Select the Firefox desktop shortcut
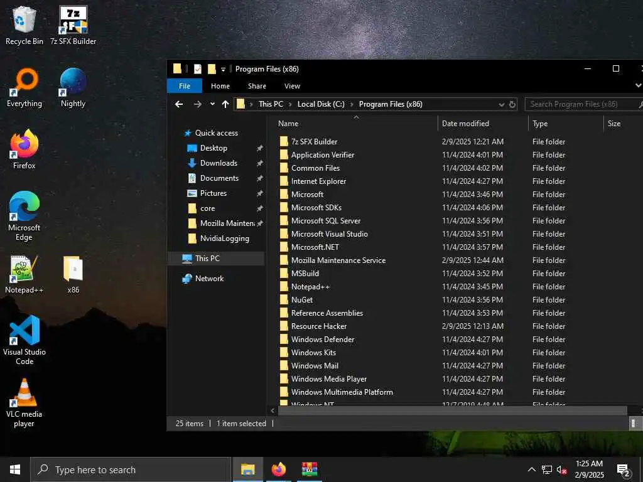 24,149
